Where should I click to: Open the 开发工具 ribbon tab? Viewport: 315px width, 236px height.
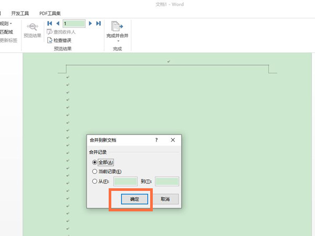tap(20, 13)
